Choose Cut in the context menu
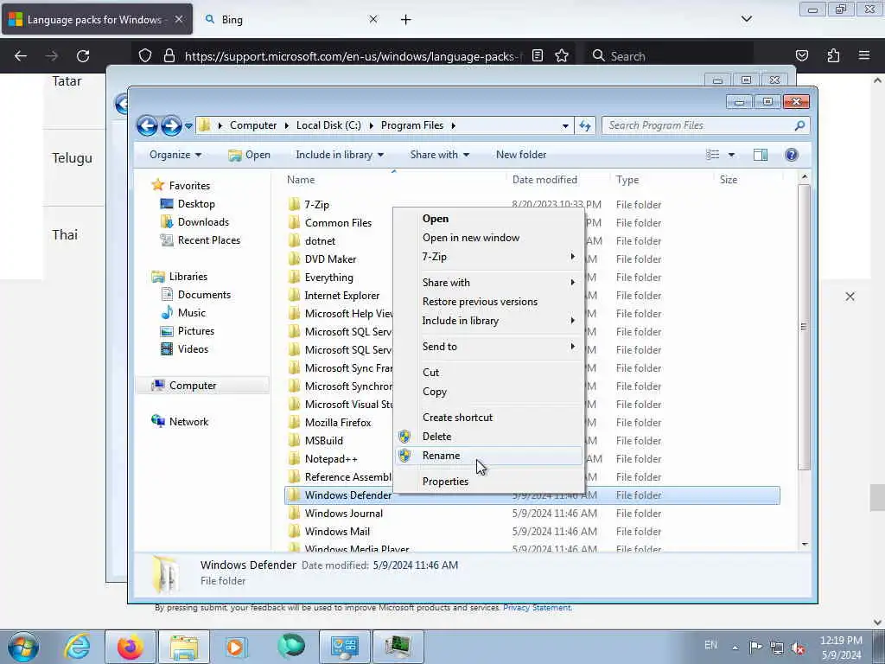 point(489,372)
